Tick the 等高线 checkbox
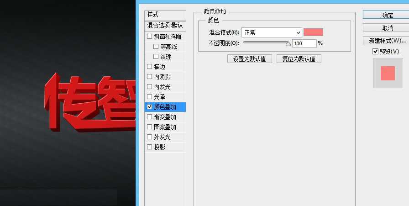Viewport: 409px width, 206px height. point(156,47)
